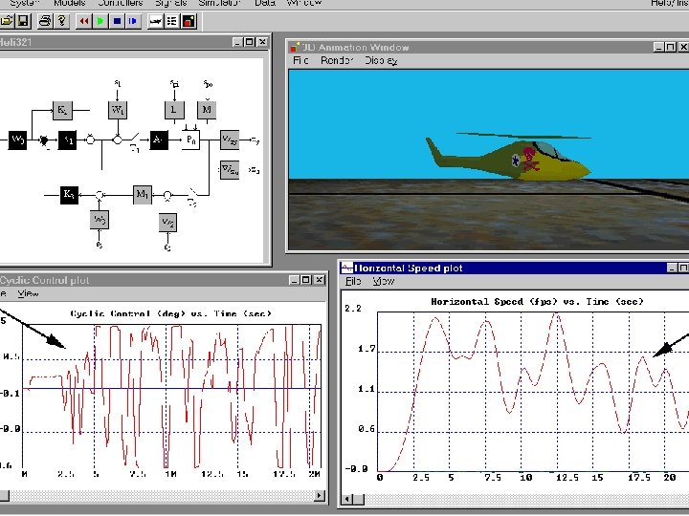Viewport: 689px width, 516px height.
Task: Click the blue Step forward button
Action: click(132, 20)
